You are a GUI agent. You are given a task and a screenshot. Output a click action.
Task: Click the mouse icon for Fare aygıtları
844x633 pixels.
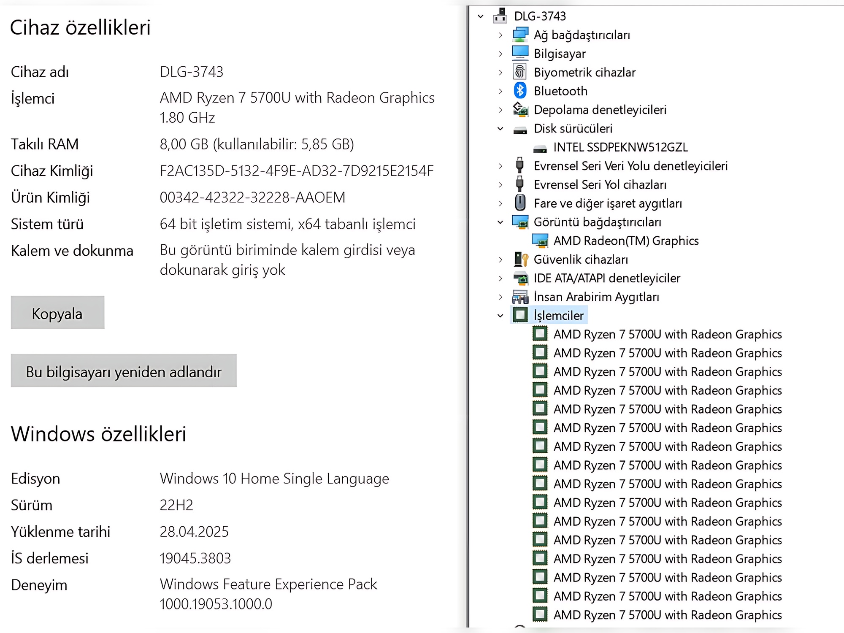pyautogui.click(x=520, y=203)
